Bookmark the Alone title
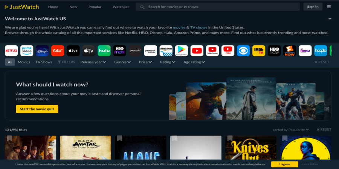 [x=119, y=138]
